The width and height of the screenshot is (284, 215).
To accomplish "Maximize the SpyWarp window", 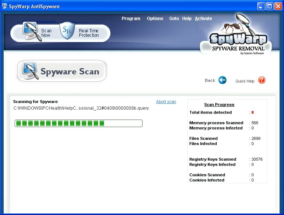I will click(x=270, y=6).
